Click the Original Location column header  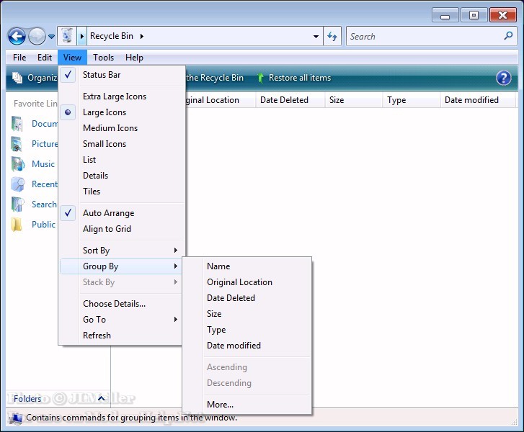coord(221,100)
